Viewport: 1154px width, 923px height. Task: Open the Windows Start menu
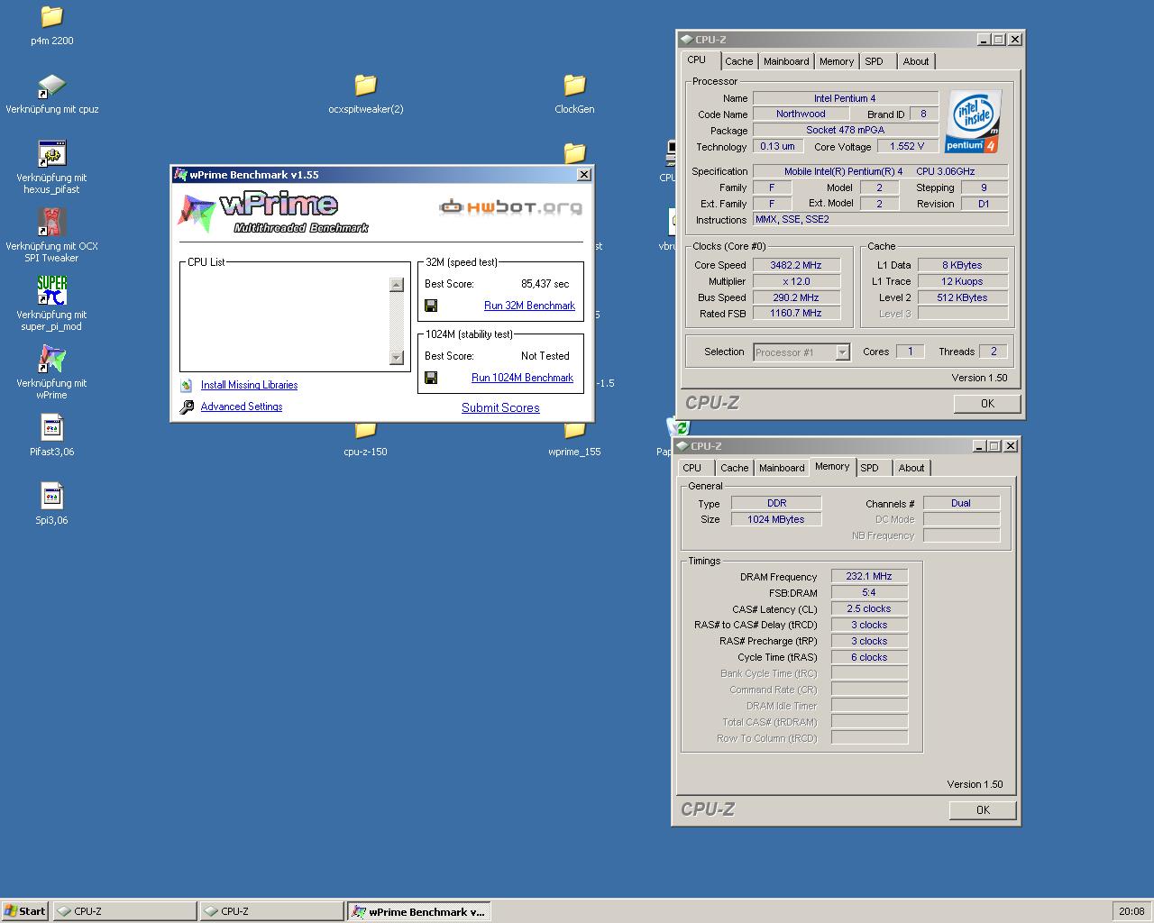click(x=25, y=911)
